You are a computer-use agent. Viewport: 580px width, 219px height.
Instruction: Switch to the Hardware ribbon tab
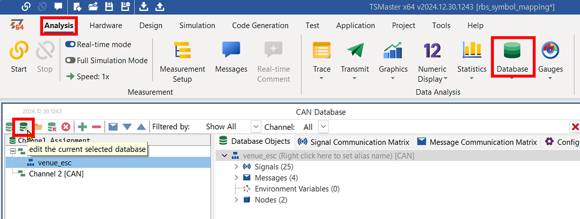[x=106, y=25]
